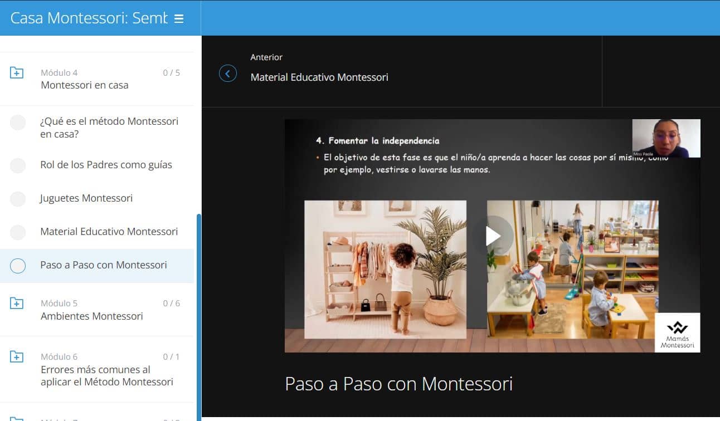Screen dimensions: 720x421
Task: Click the Módulo 5 folder icon
Action: (17, 303)
